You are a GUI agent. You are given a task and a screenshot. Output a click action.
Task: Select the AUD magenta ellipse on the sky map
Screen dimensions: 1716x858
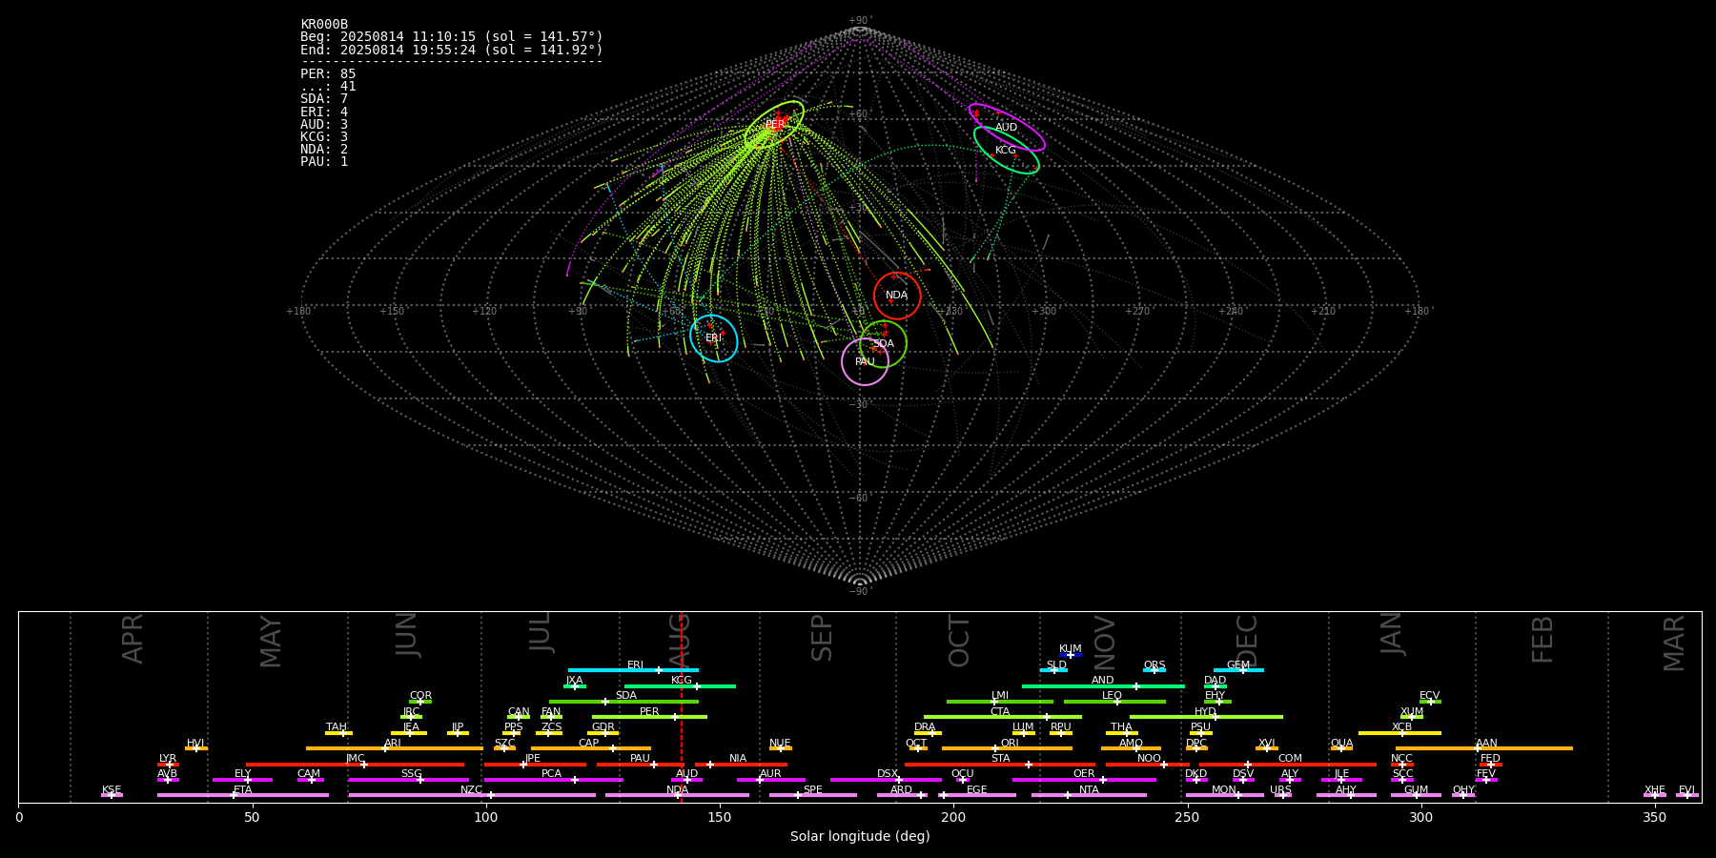(1007, 128)
